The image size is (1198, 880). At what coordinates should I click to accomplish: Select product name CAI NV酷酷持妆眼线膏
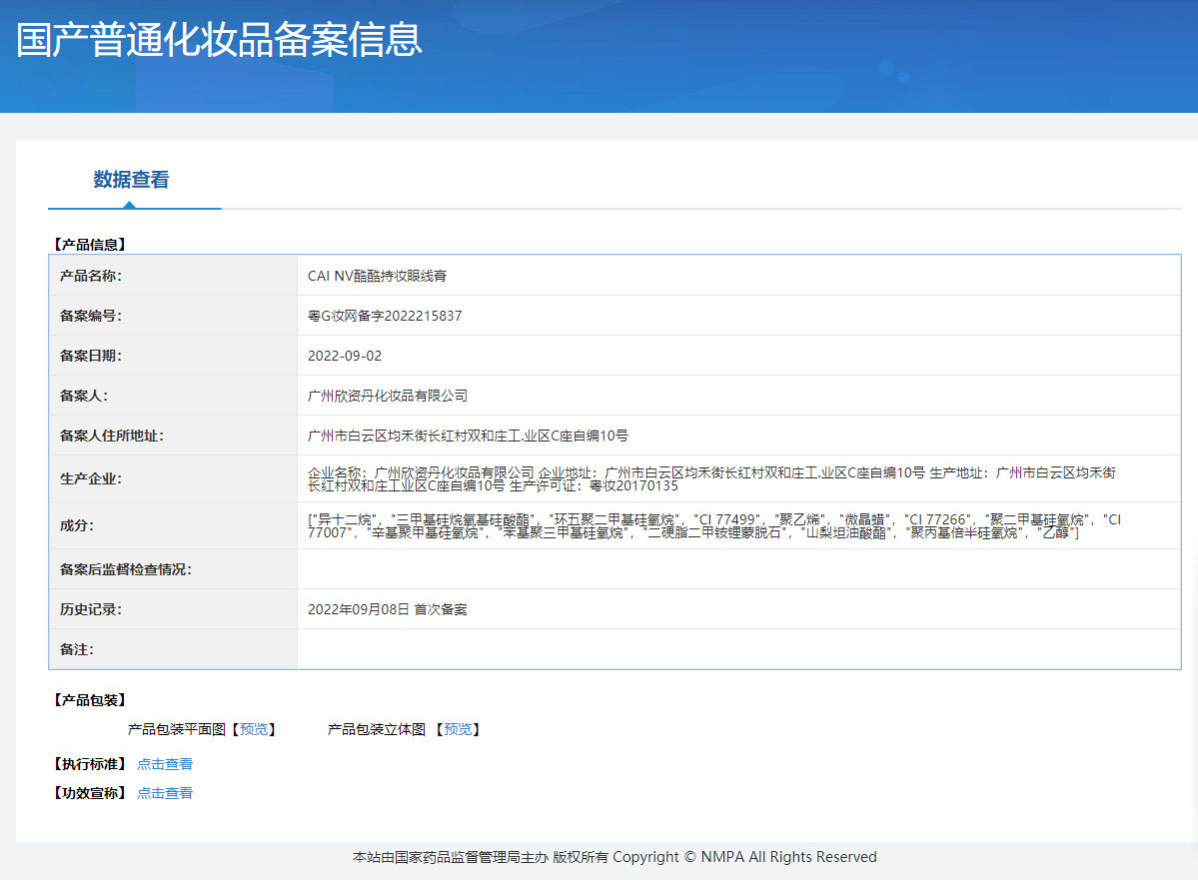pos(378,276)
